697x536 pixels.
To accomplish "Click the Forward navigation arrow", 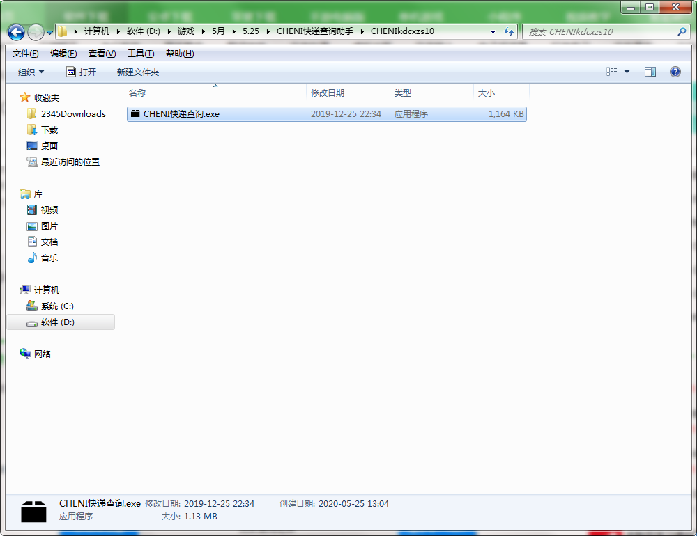I will [36, 32].
